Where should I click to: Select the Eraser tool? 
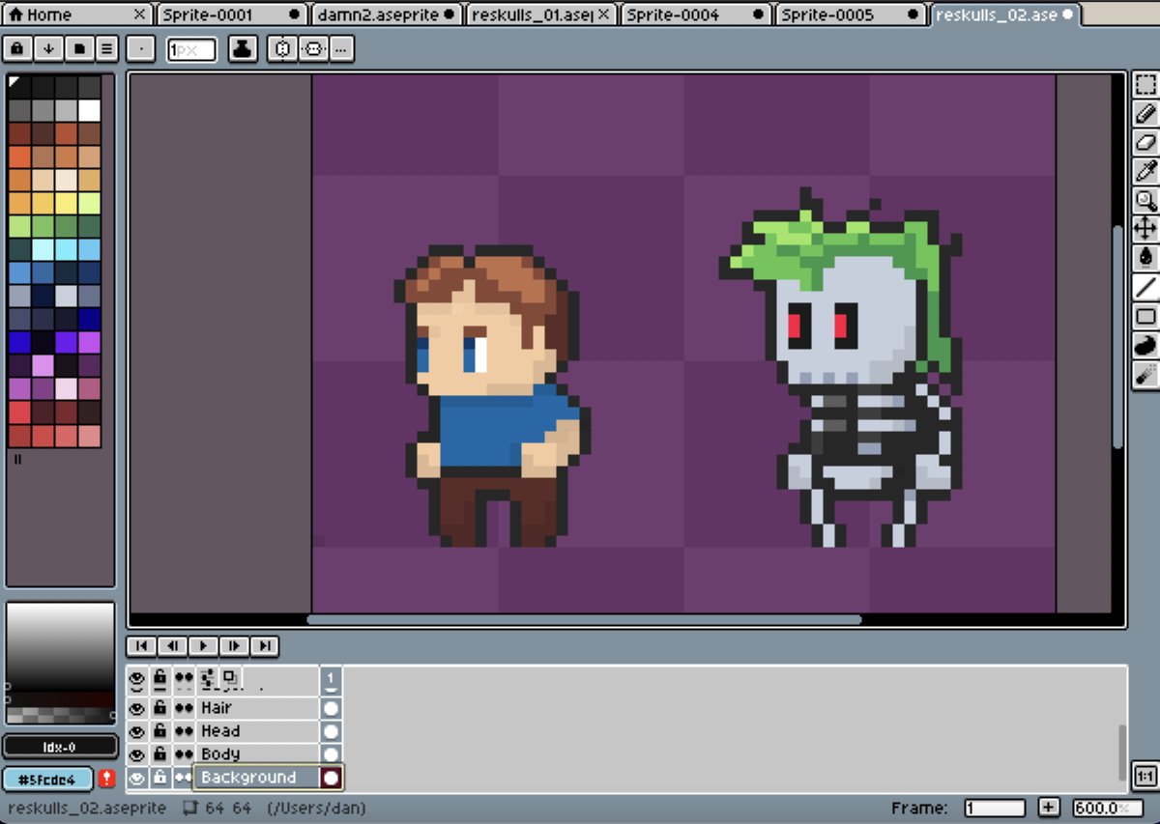coord(1145,143)
